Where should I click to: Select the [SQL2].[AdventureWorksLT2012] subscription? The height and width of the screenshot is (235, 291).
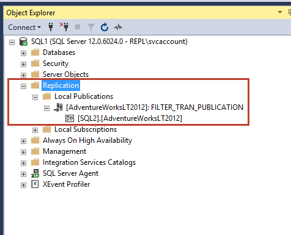click(130, 118)
